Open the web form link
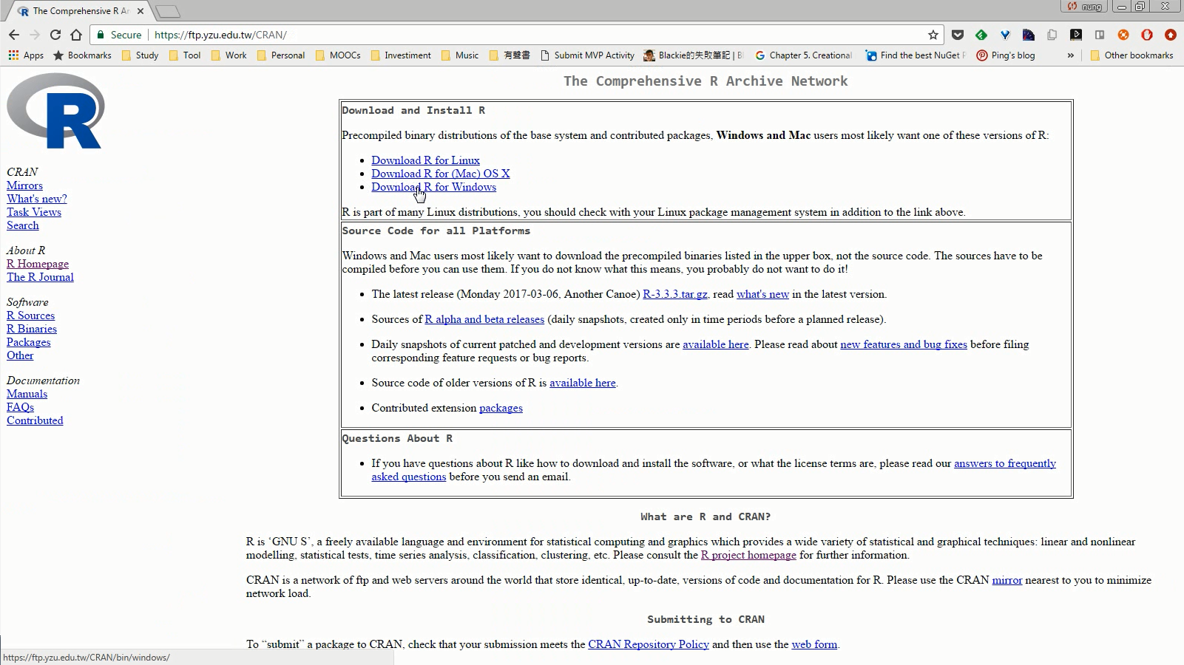The image size is (1184, 665). 814,644
